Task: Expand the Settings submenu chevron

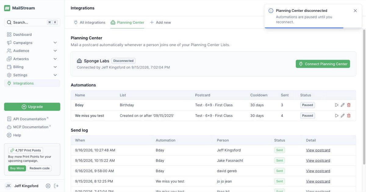Action: click(55, 75)
